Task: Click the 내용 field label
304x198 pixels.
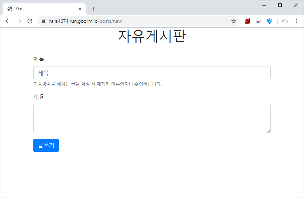Action: coord(39,97)
